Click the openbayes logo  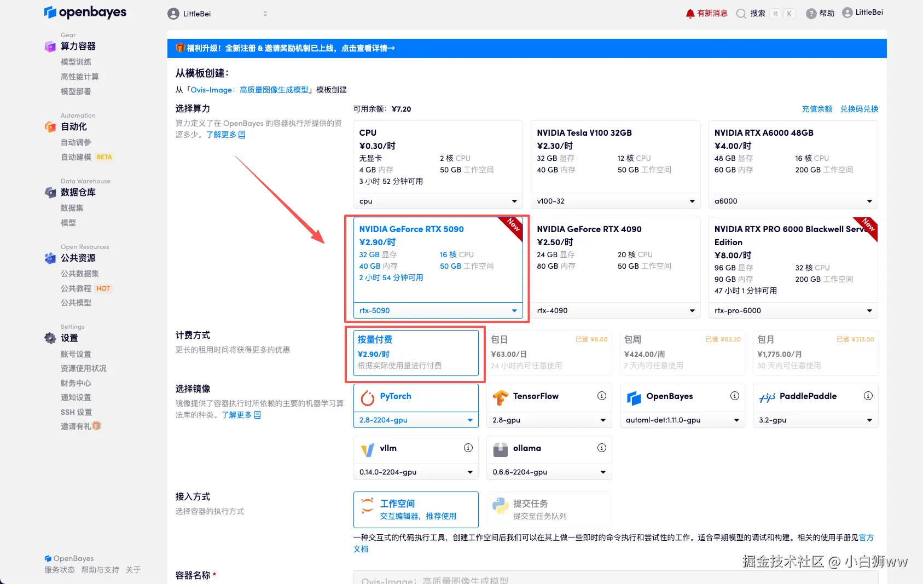[x=85, y=12]
